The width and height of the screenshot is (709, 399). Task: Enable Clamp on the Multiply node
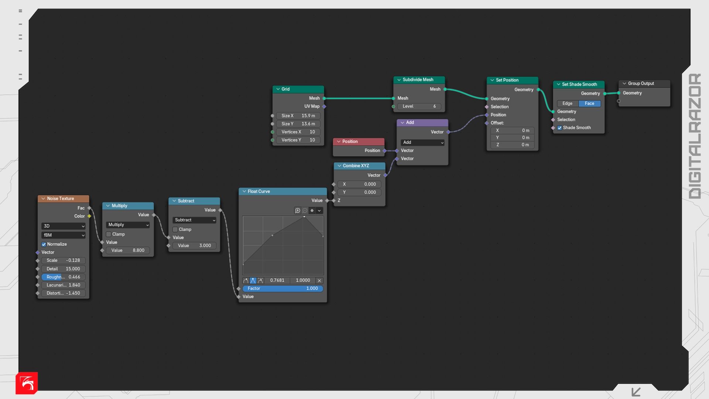coord(109,234)
